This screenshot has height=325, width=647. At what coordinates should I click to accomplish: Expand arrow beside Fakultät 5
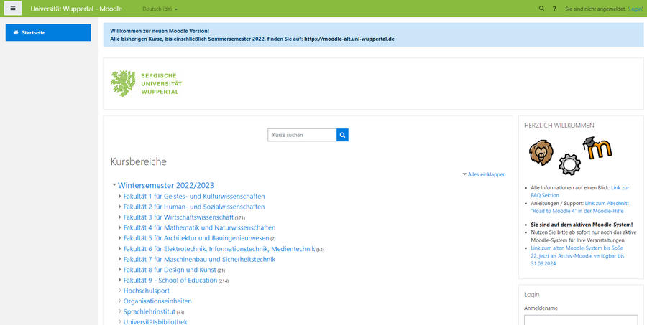pyautogui.click(x=119, y=237)
